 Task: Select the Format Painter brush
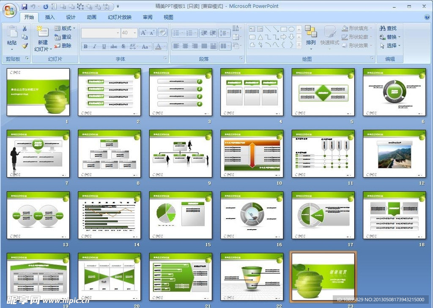click(25, 45)
